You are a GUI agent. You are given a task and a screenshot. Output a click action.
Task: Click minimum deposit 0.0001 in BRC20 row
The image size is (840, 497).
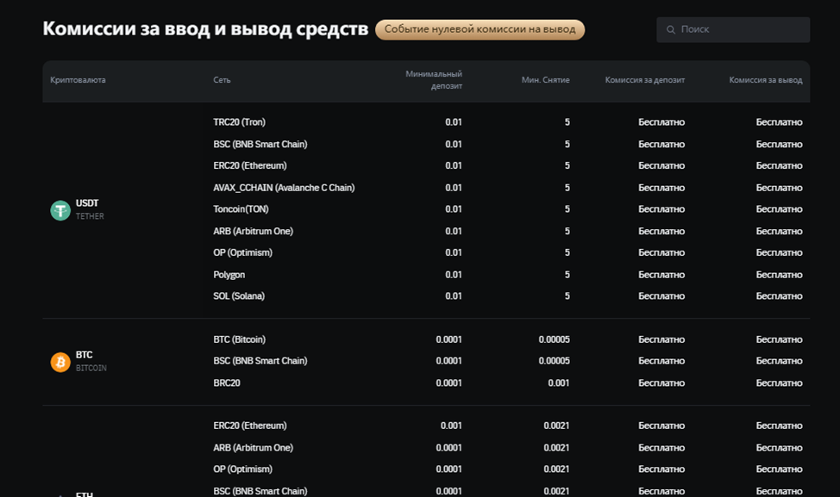click(x=449, y=383)
